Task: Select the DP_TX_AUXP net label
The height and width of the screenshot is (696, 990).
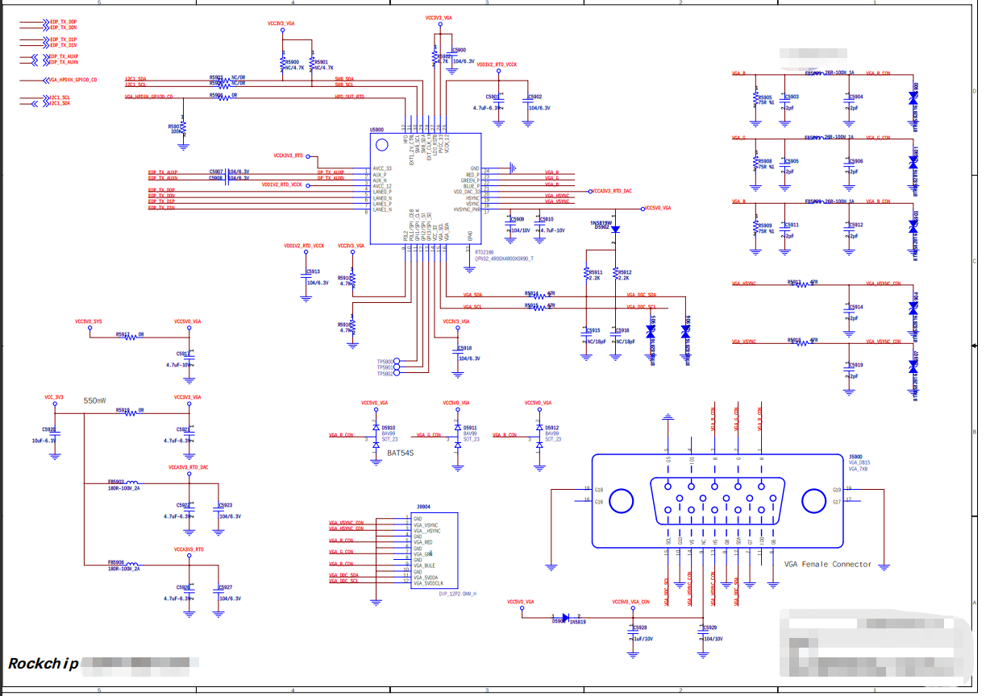Action: click(331, 172)
